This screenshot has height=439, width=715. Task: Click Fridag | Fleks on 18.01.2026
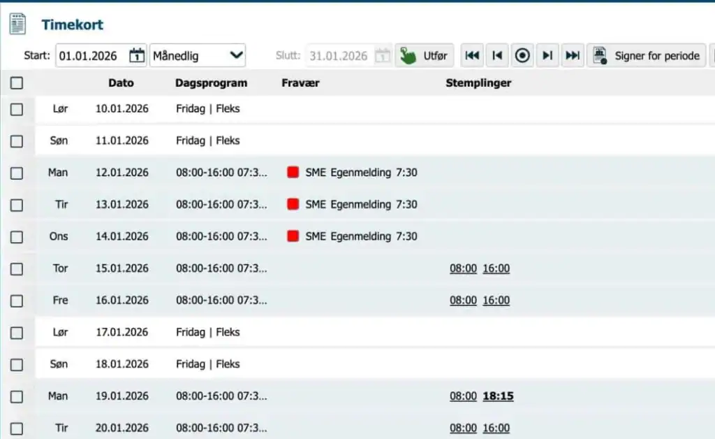[x=208, y=364]
